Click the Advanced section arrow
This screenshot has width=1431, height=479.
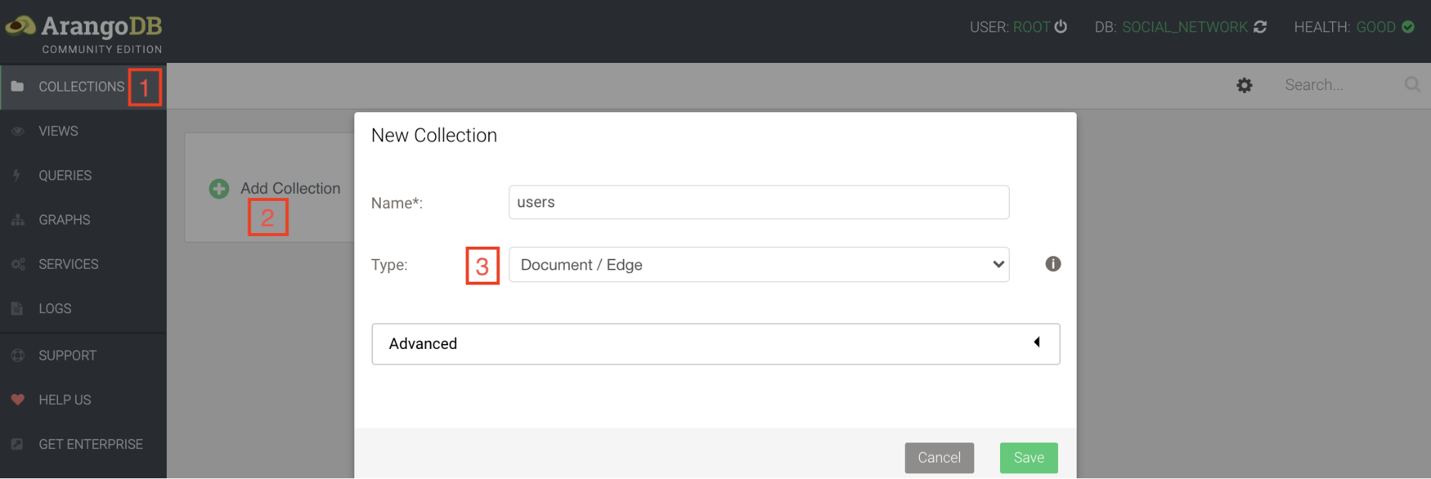(x=1037, y=342)
